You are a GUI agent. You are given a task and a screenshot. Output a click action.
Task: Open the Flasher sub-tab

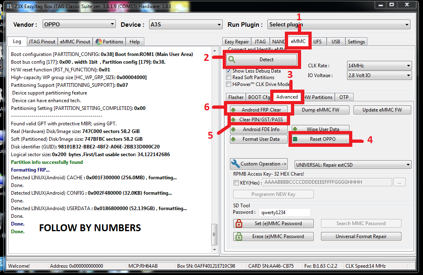click(x=236, y=97)
